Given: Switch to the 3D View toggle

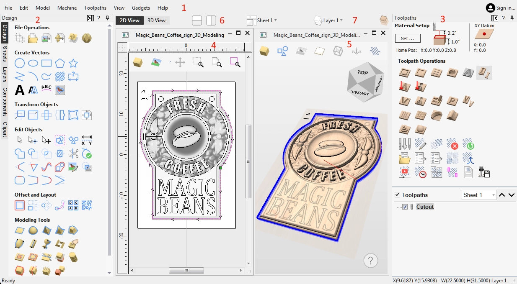Looking at the screenshot, I should coord(156,20).
